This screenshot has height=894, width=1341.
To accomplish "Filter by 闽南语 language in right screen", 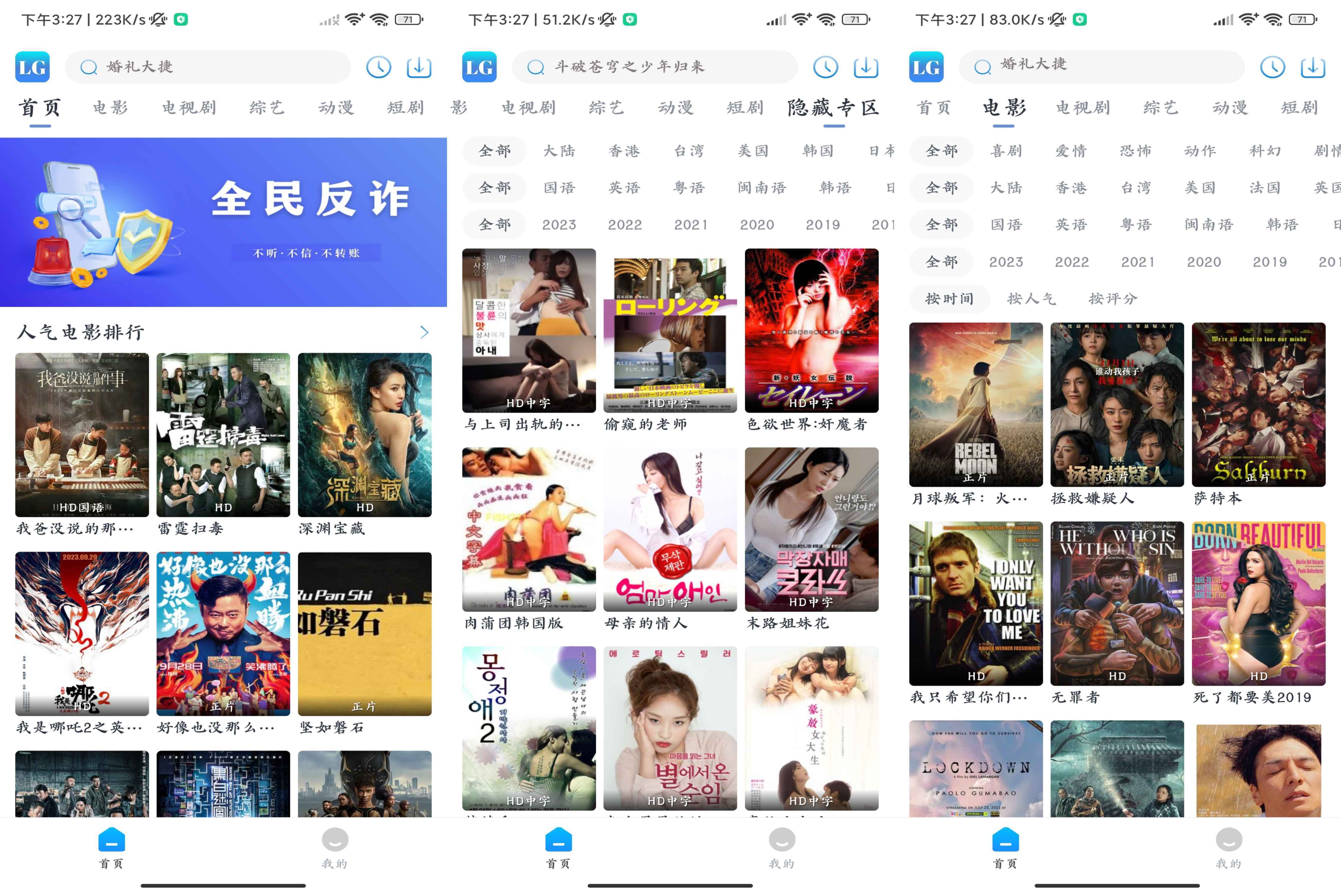I will 1209,225.
